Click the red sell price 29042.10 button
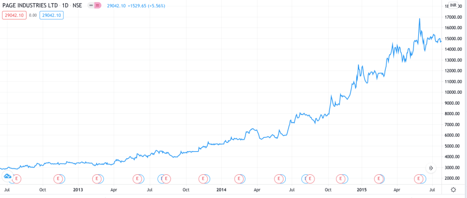467x198 pixels. 14,15
